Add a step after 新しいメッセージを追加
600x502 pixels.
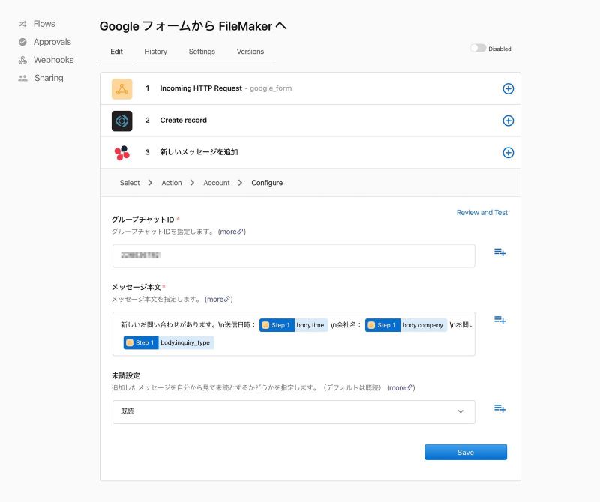(508, 153)
